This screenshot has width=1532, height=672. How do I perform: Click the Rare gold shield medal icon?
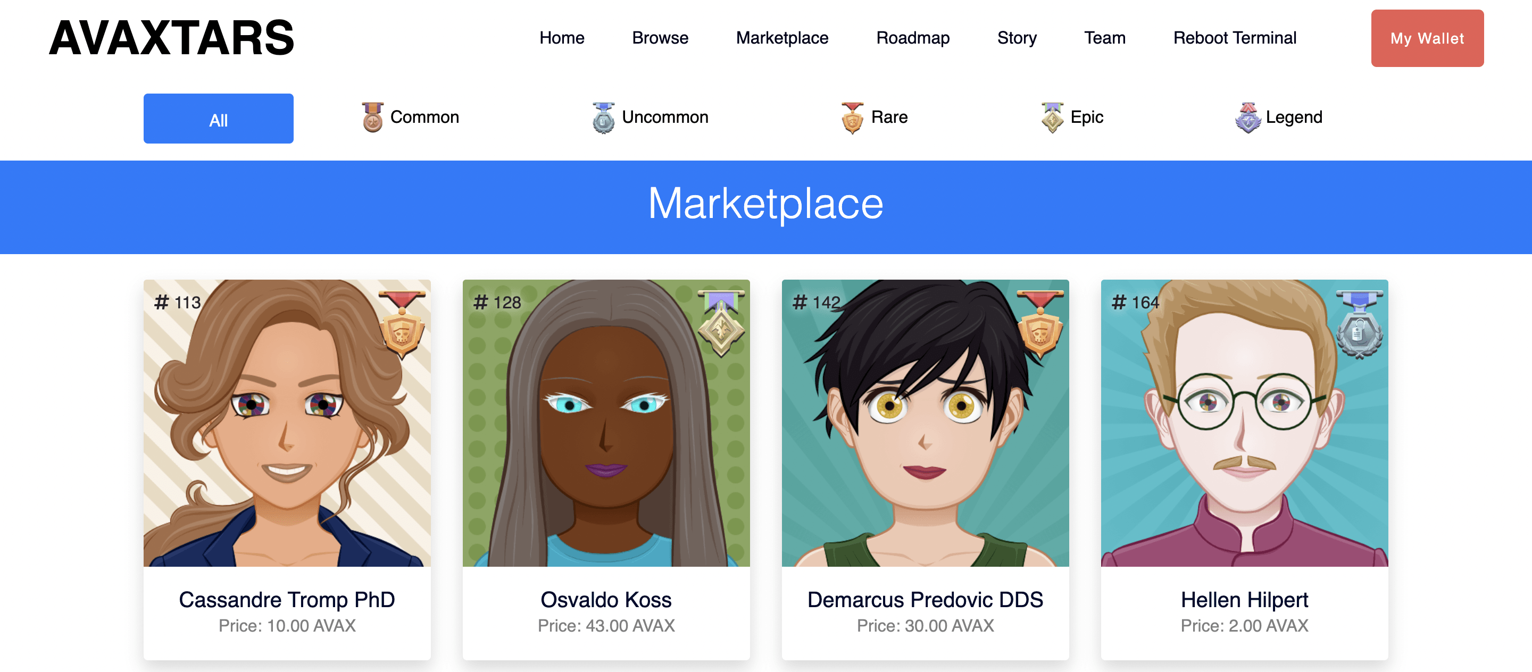(x=852, y=117)
